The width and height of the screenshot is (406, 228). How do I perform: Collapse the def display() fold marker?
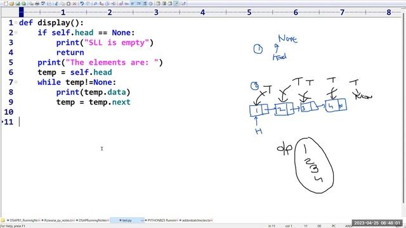[x=16, y=23]
